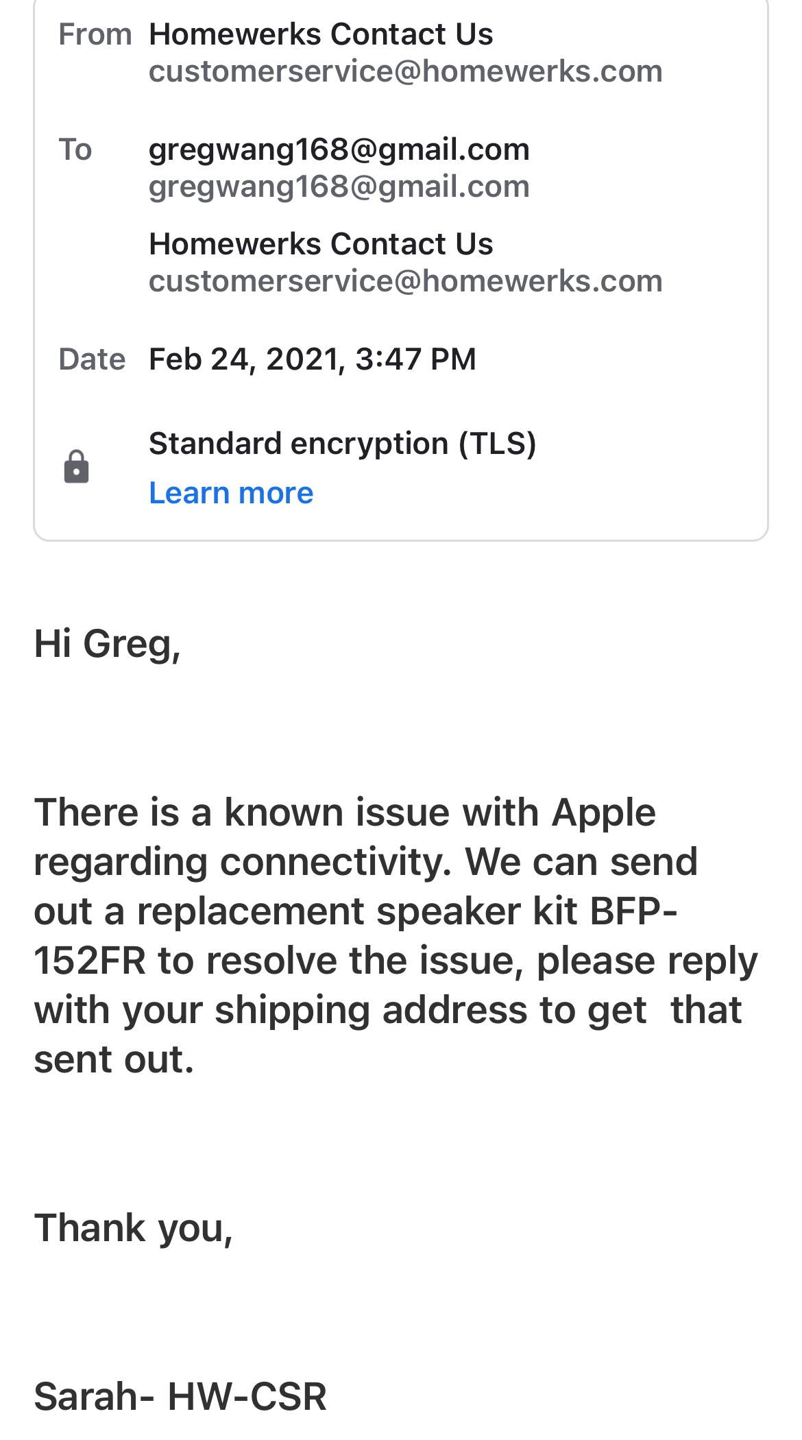This screenshot has height=1440, width=802.
Task: Tap the date Feb 24, 2021, 3:47 PM
Action: click(312, 359)
